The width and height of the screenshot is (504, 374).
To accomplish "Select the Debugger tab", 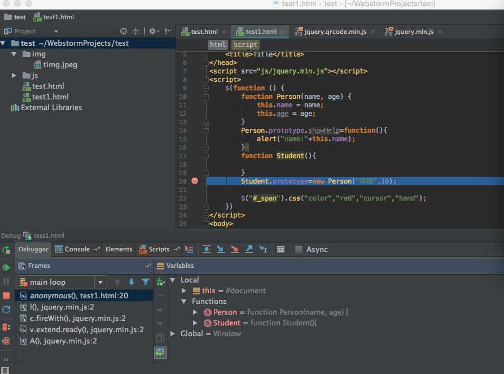I will click(x=33, y=249).
